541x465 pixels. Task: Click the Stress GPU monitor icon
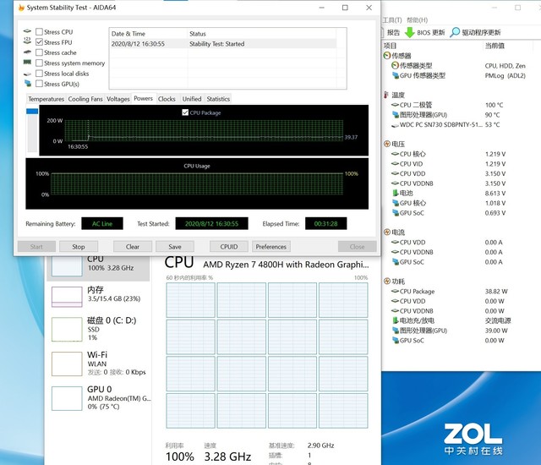(28, 83)
